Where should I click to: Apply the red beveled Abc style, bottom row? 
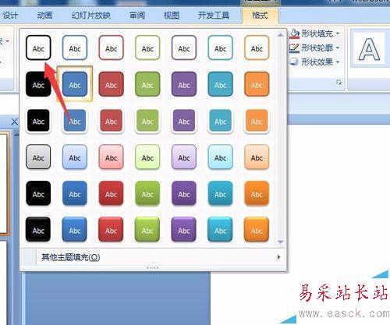pyautogui.click(x=111, y=230)
